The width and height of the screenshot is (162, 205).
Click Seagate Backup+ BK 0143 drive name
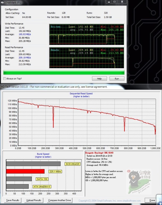(99, 153)
